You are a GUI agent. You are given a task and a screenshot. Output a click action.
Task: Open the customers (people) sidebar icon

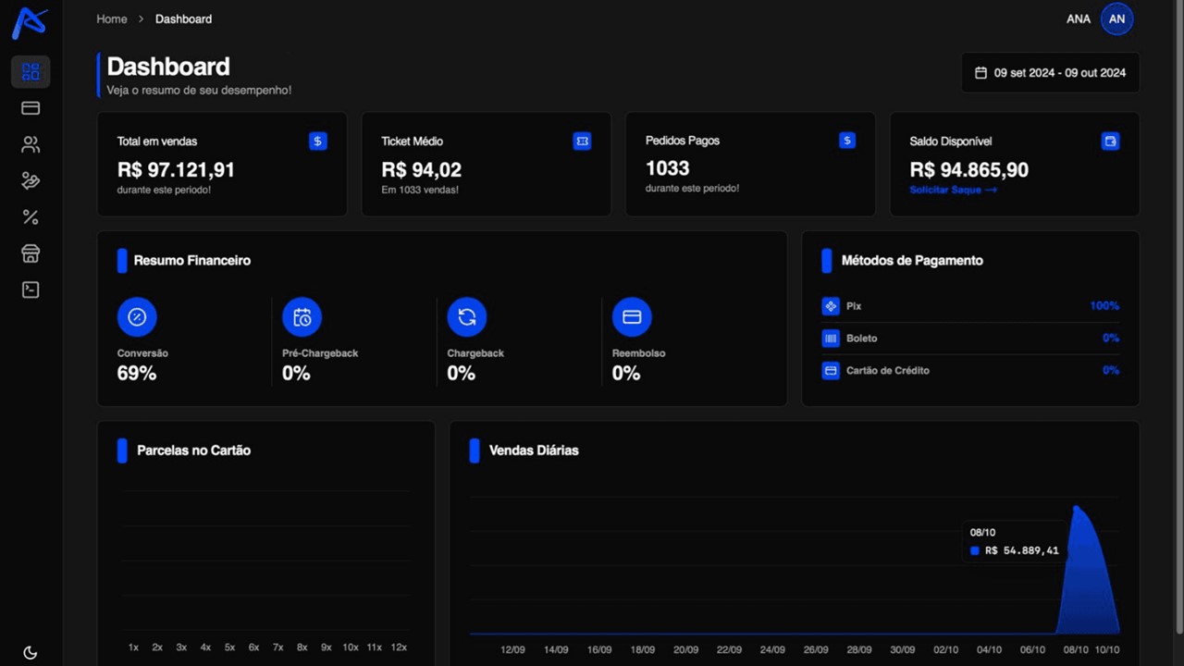click(31, 144)
